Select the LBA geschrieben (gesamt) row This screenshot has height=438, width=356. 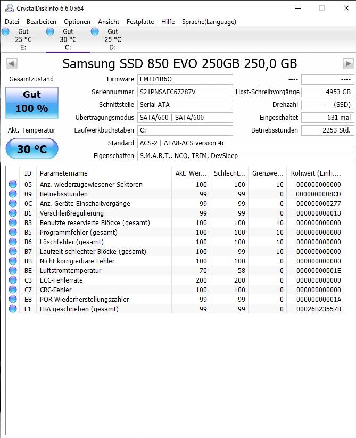coord(175,309)
